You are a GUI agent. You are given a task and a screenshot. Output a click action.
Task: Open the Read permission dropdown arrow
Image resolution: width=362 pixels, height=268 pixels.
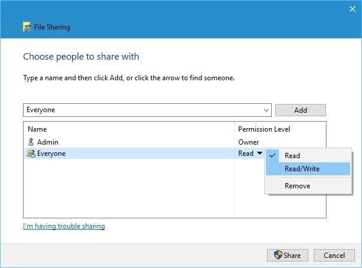[259, 153]
